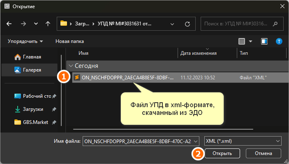The height and width of the screenshot is (164, 289).
Task: Sort files by Дата изменения column
Action: pyautogui.click(x=198, y=53)
